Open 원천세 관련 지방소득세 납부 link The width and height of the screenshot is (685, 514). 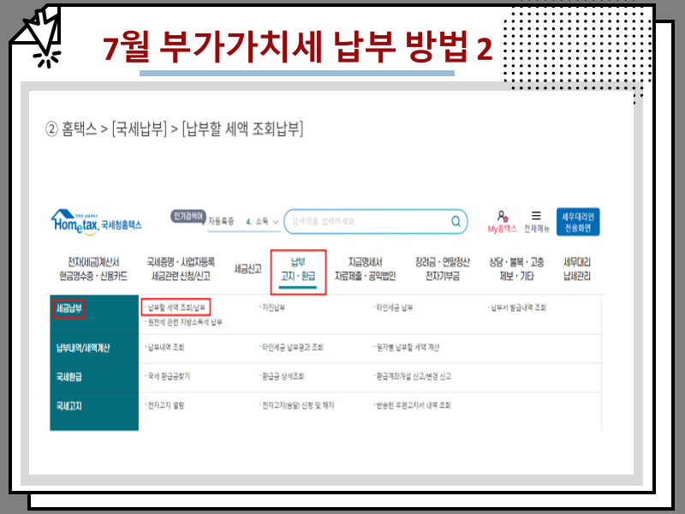(x=184, y=322)
